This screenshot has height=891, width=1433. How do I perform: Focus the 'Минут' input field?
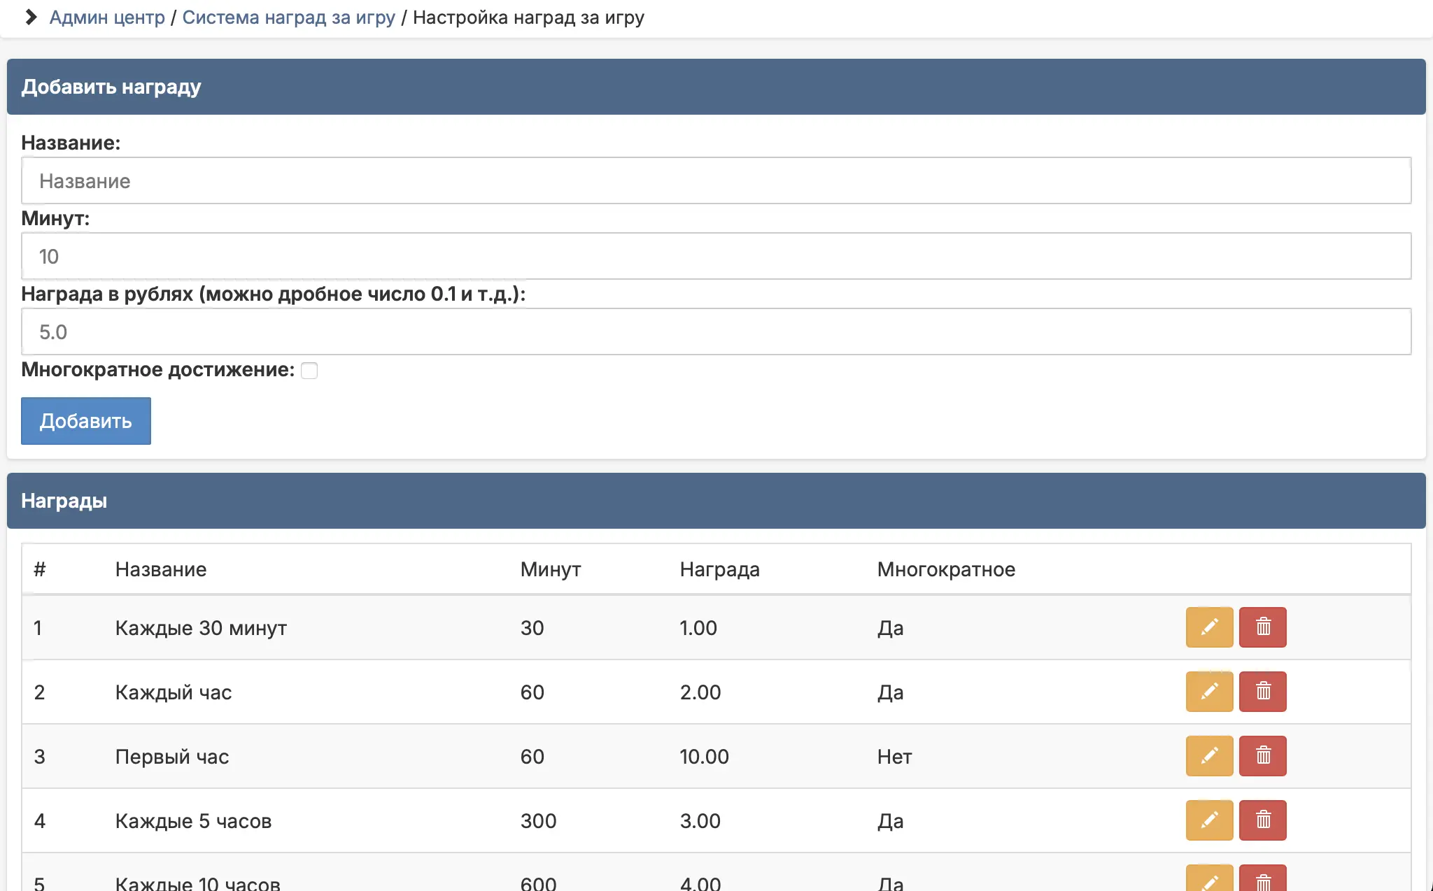tap(716, 257)
